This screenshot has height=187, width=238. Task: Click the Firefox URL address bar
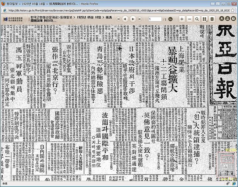[119, 11]
